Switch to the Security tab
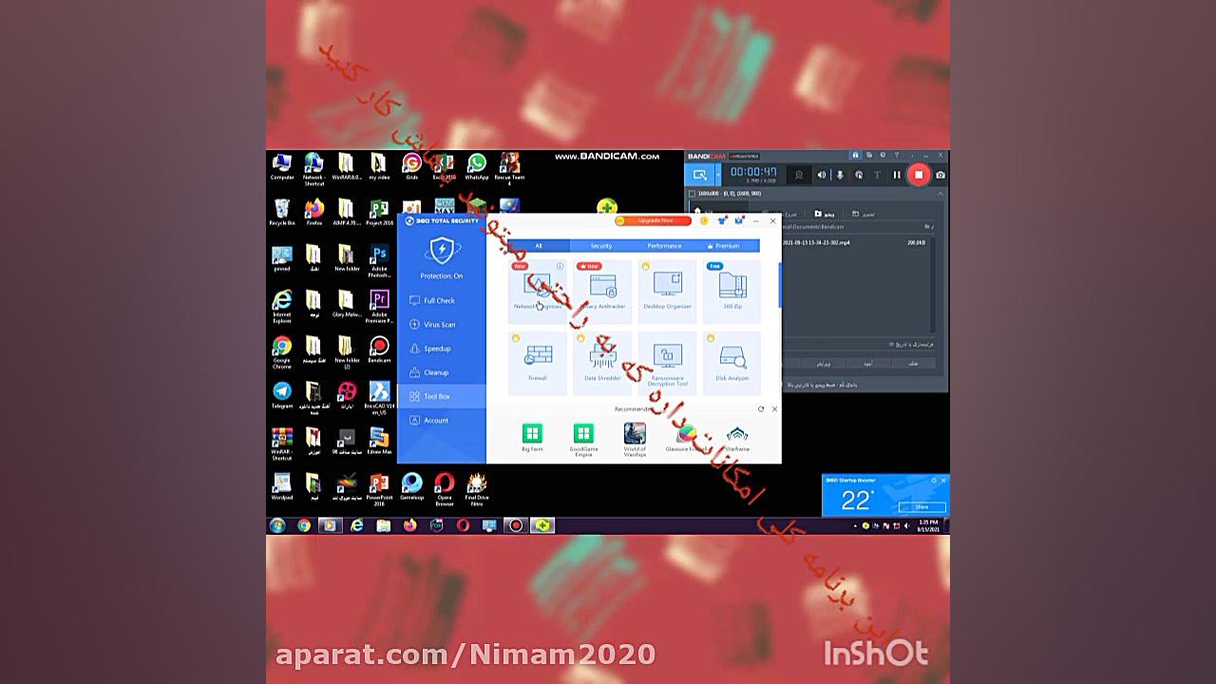The height and width of the screenshot is (684, 1216). [x=601, y=246]
